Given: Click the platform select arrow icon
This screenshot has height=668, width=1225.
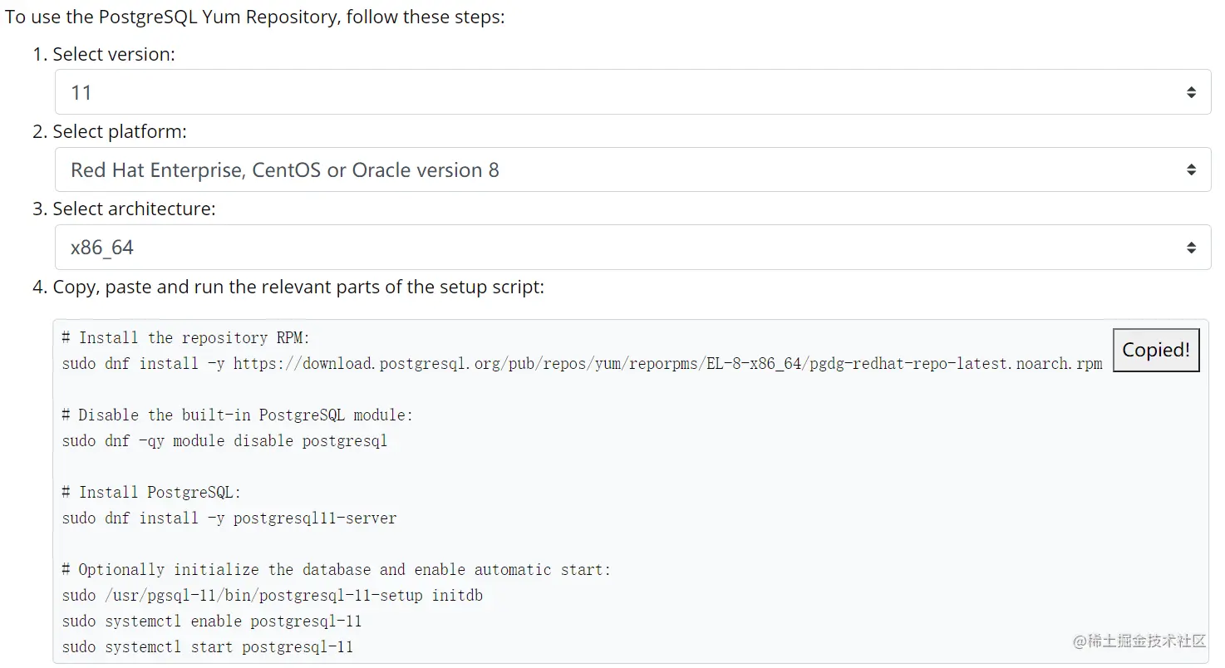Looking at the screenshot, I should click(x=1191, y=169).
